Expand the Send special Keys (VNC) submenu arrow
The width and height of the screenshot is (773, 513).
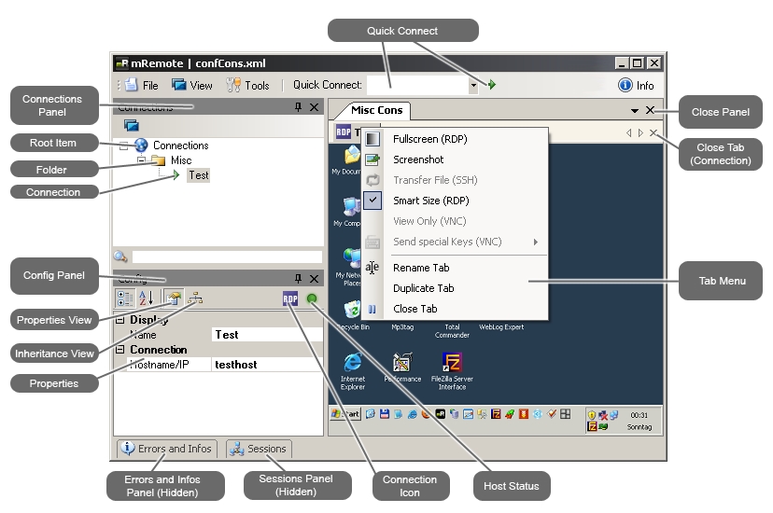click(x=535, y=242)
